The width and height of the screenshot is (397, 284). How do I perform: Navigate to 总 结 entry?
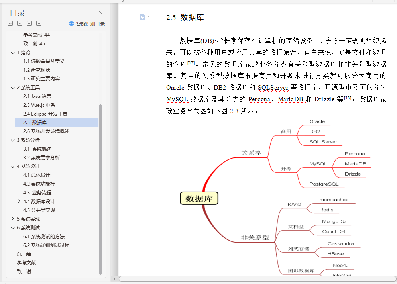24,254
